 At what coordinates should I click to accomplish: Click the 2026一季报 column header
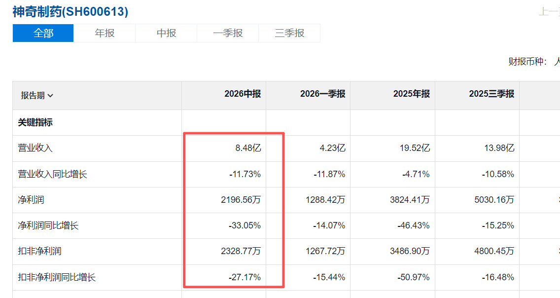click(322, 94)
